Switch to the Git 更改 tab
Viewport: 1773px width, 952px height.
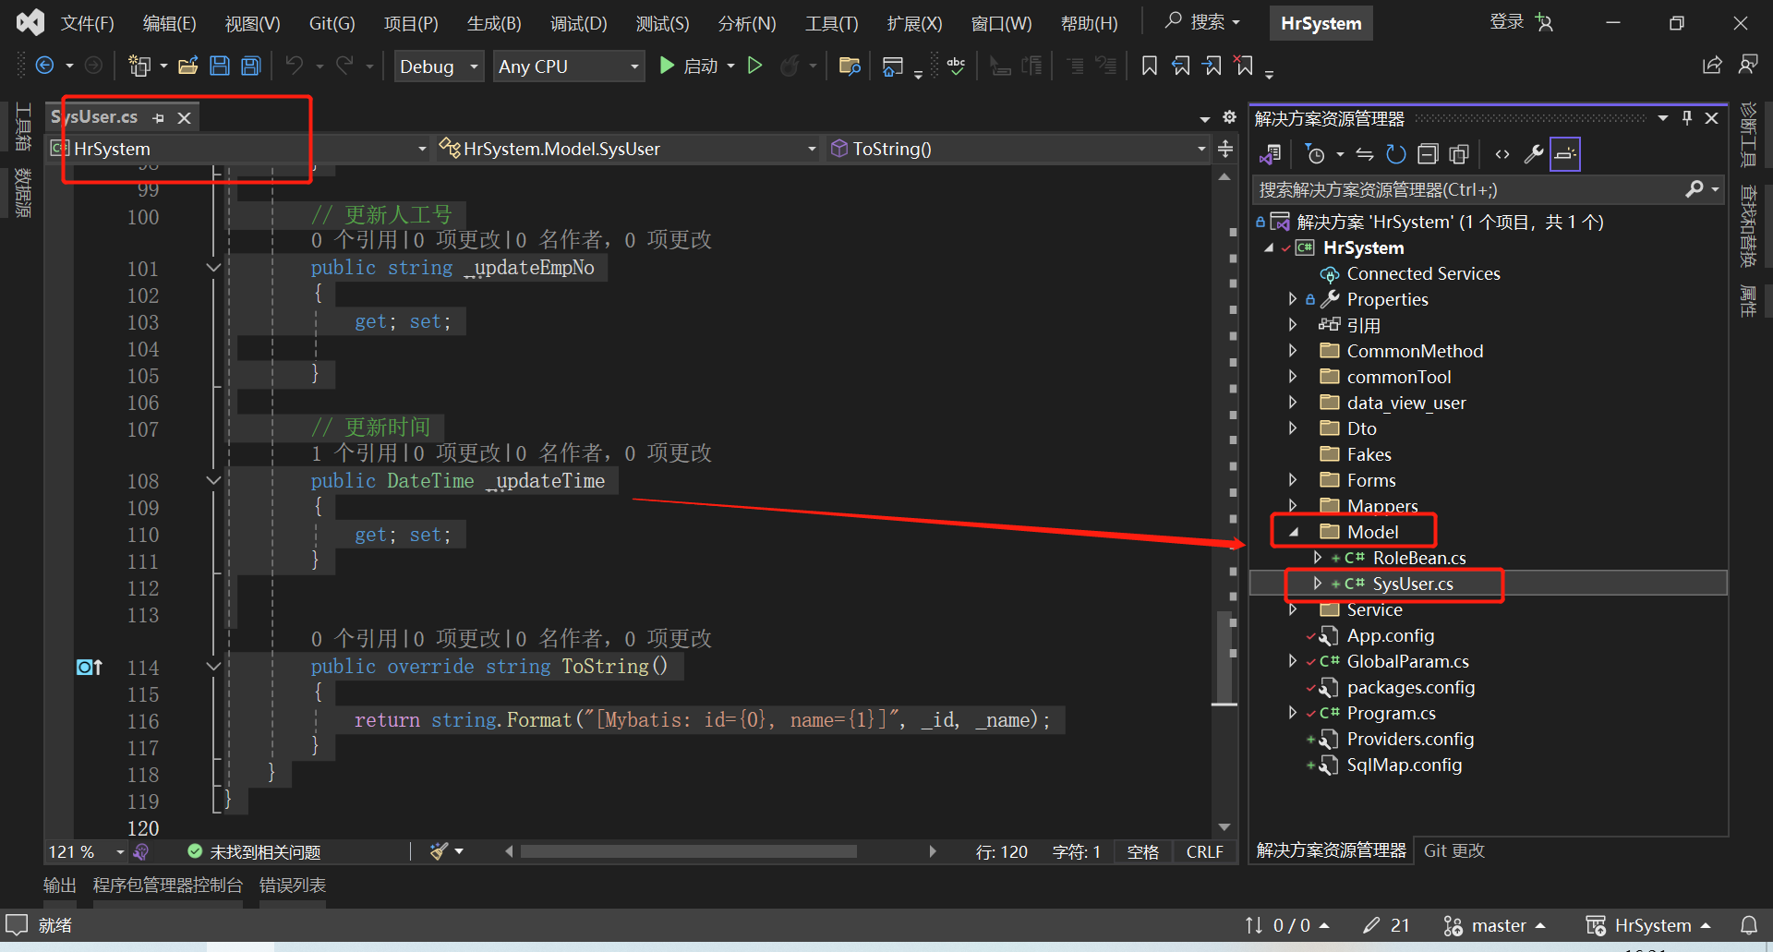pos(1453,850)
